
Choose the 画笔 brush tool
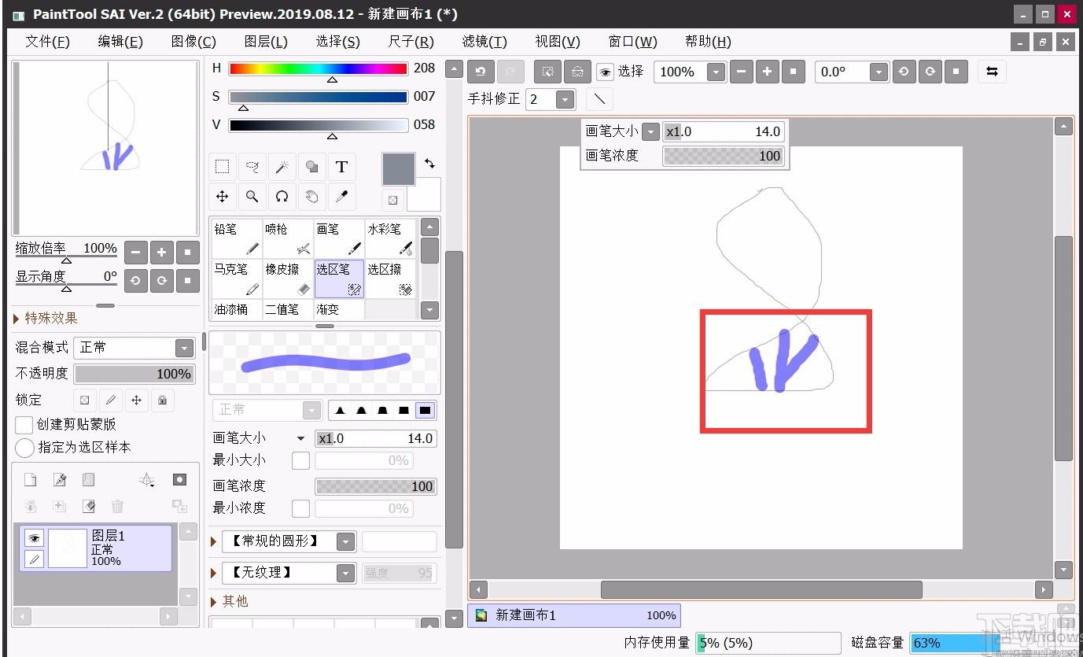pos(339,238)
